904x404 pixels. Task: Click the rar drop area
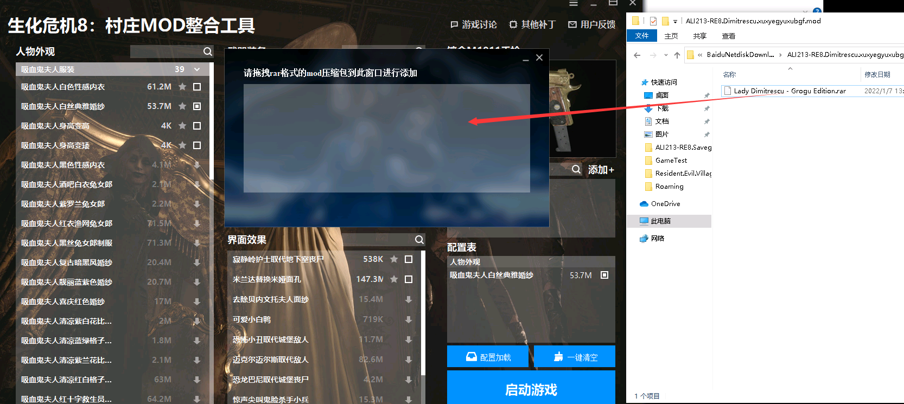(x=386, y=138)
